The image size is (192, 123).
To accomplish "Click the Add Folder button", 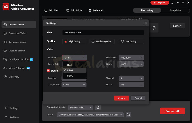I will coord(74,10).
